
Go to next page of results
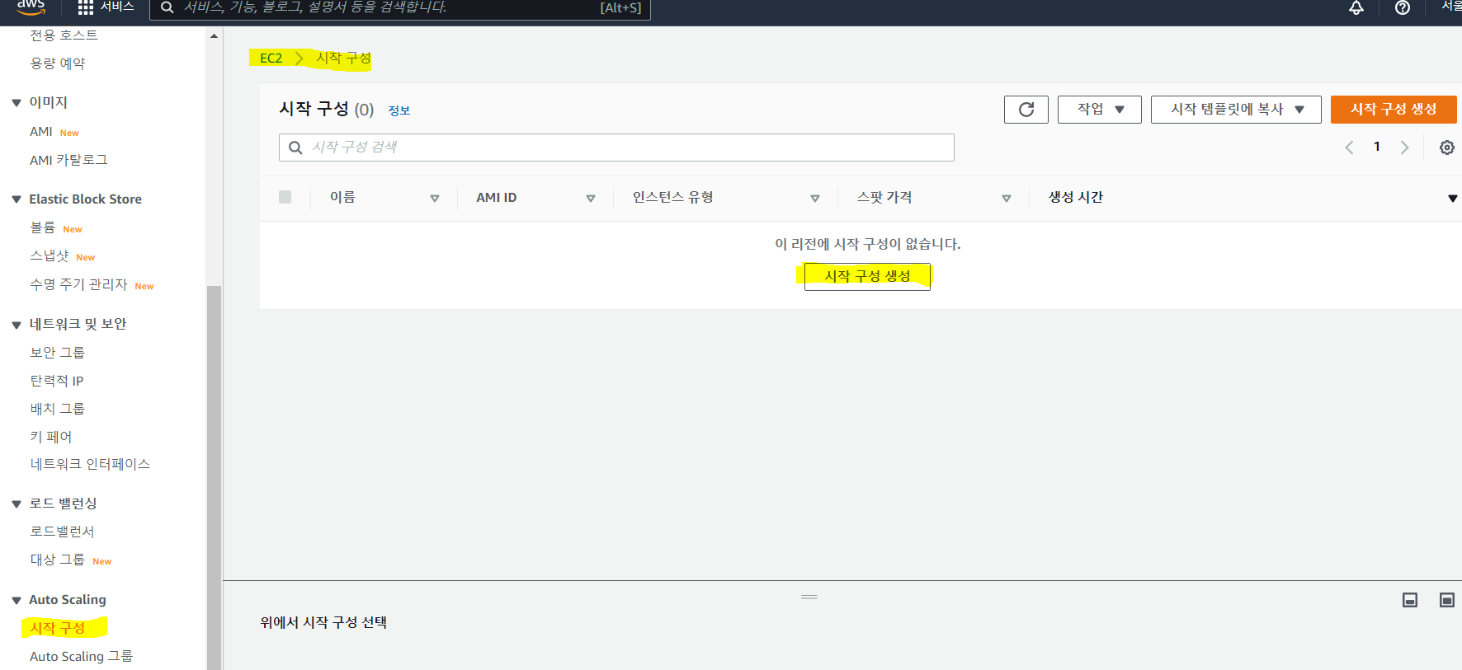1403,148
